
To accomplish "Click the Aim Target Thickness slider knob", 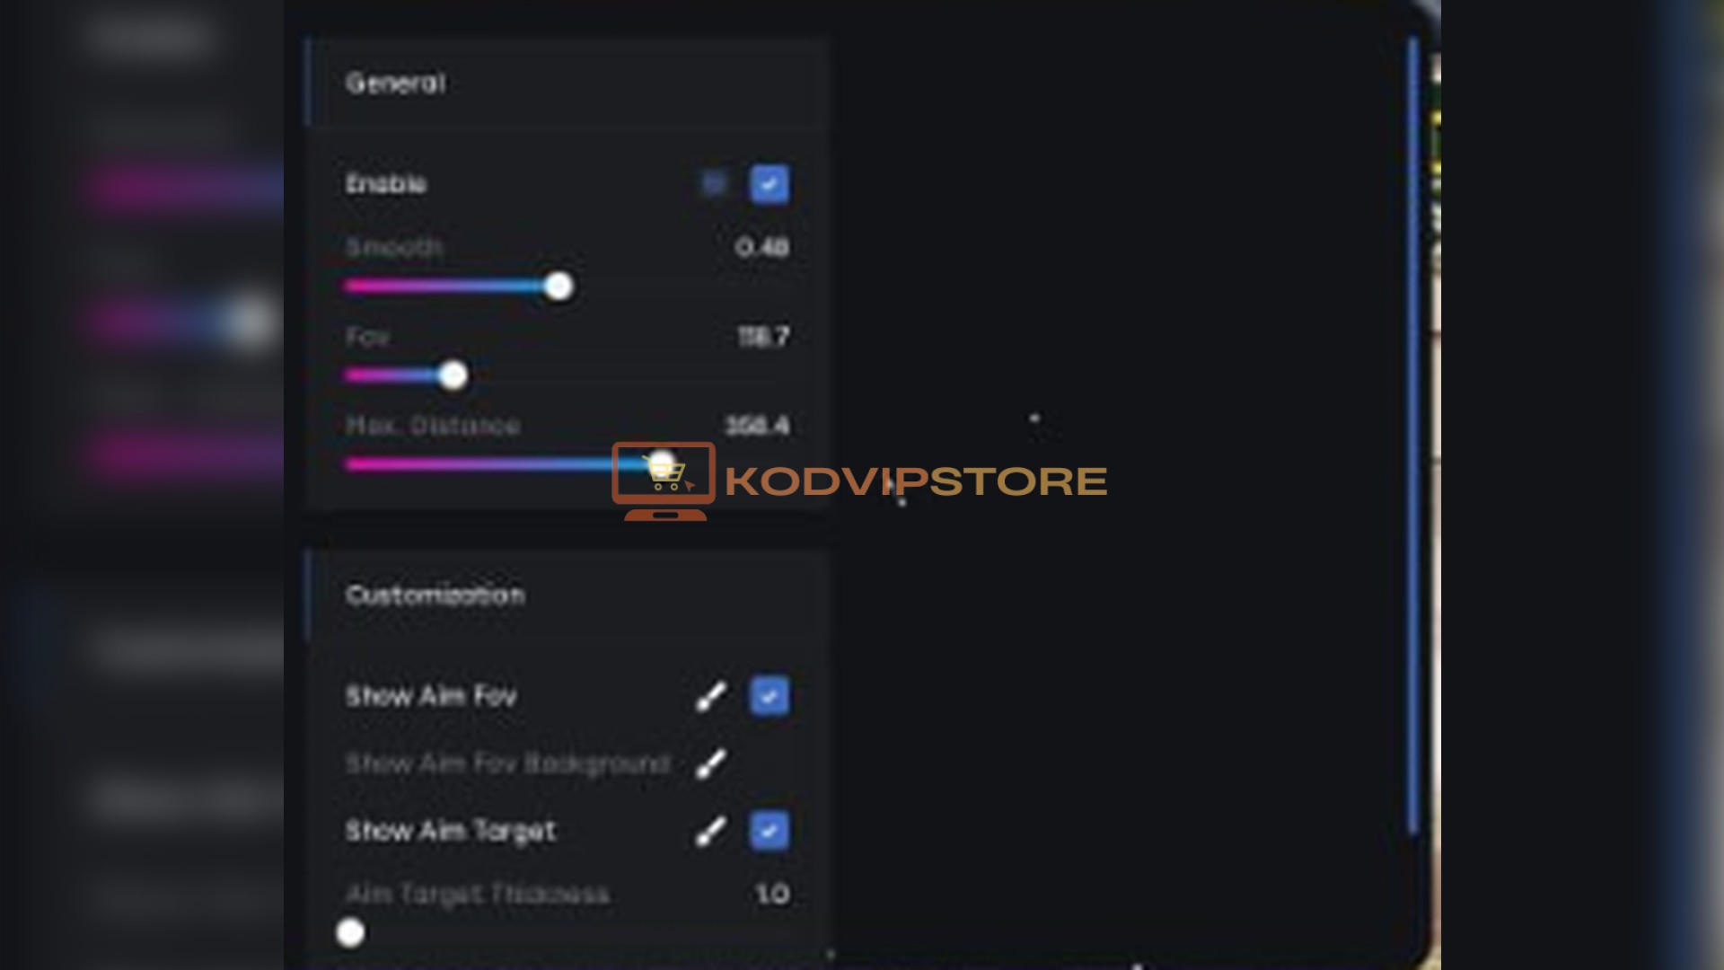I will pos(350,932).
